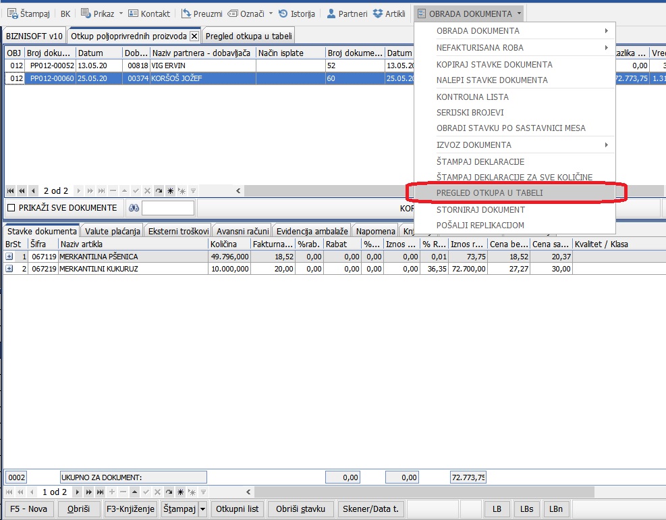Screen dimensions: 666x520
Task: Jump forward a page in items navigator
Action: [x=88, y=492]
